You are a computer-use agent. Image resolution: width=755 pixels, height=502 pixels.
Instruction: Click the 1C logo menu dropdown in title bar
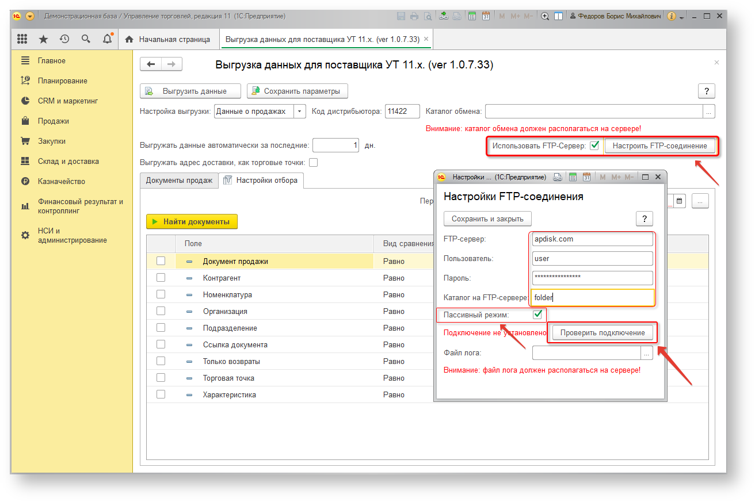pyautogui.click(x=30, y=16)
